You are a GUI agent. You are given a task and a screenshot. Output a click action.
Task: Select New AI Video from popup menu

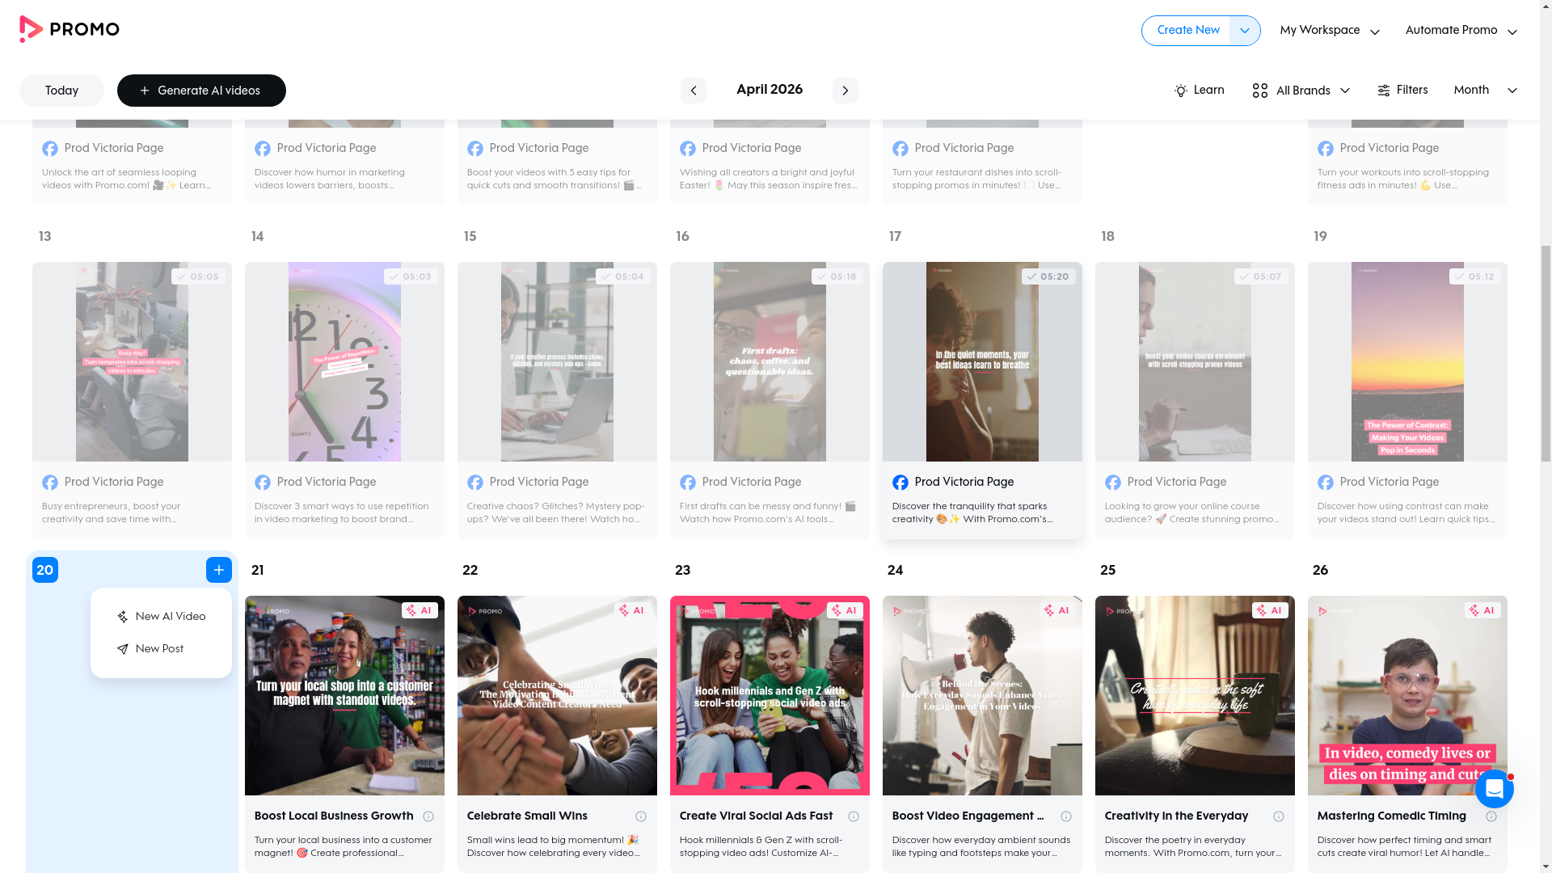coord(161,617)
